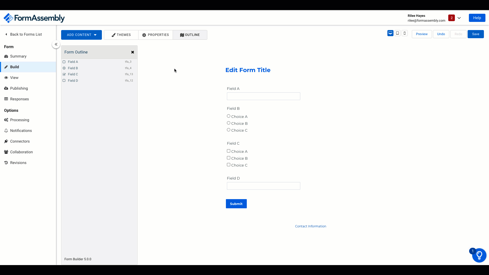Click the FormAssembly logo

click(x=34, y=18)
